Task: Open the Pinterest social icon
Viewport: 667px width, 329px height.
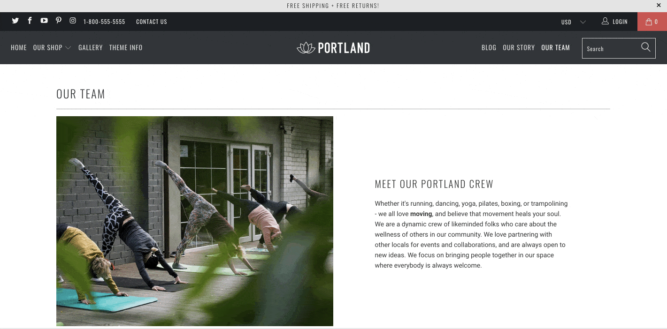Action: (59, 21)
